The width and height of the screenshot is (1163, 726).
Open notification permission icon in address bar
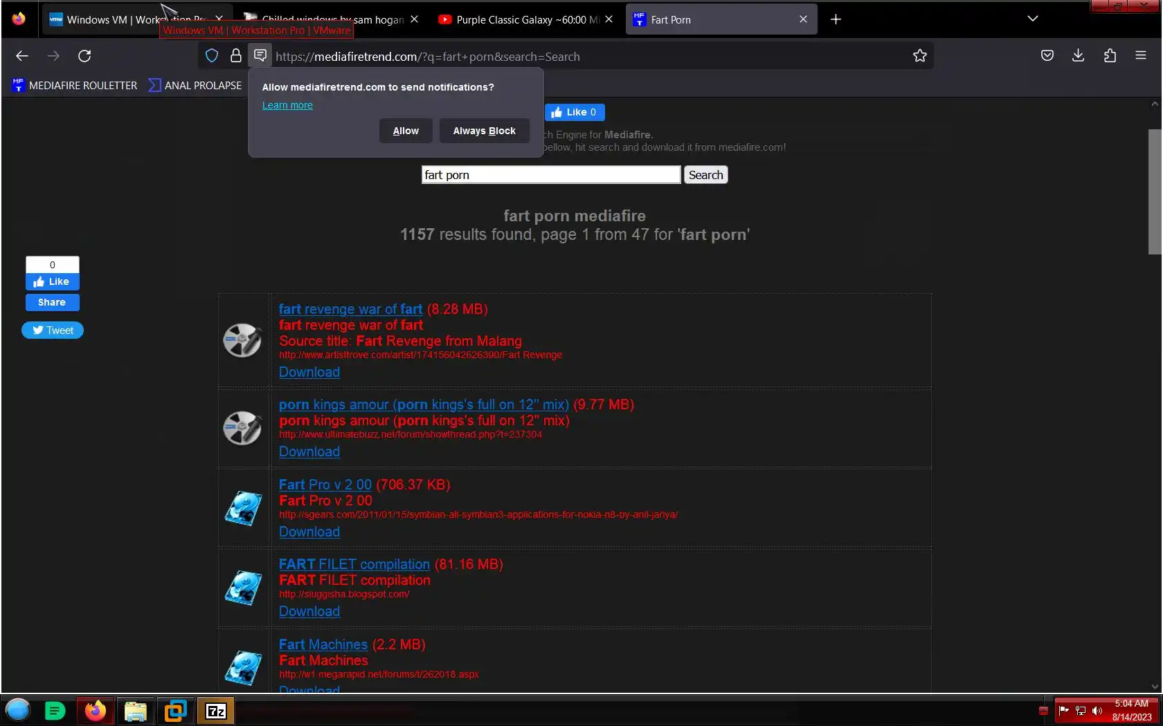(260, 56)
